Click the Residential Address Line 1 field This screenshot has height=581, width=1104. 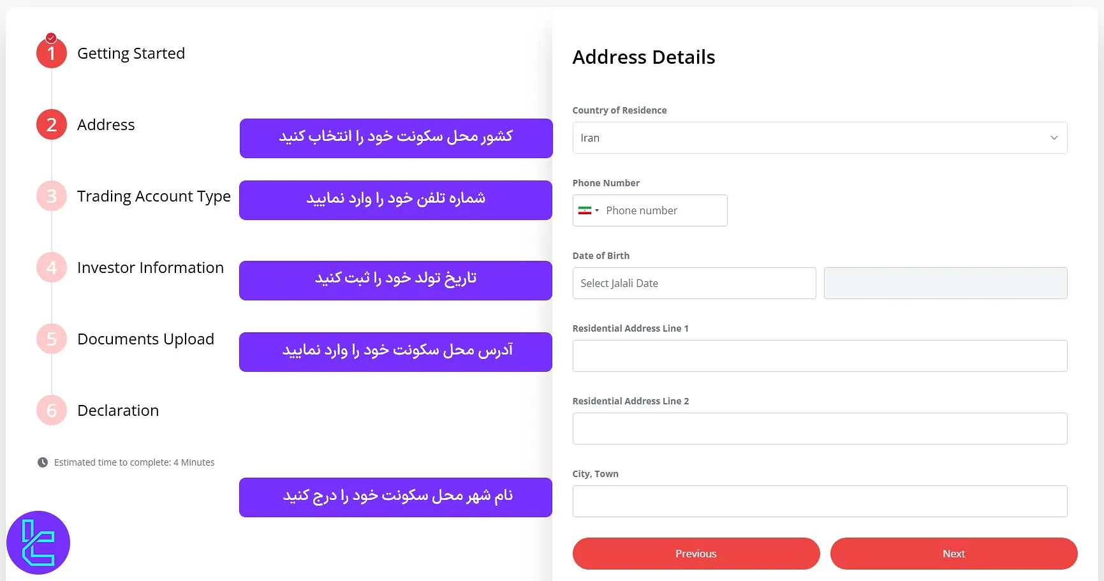point(820,355)
